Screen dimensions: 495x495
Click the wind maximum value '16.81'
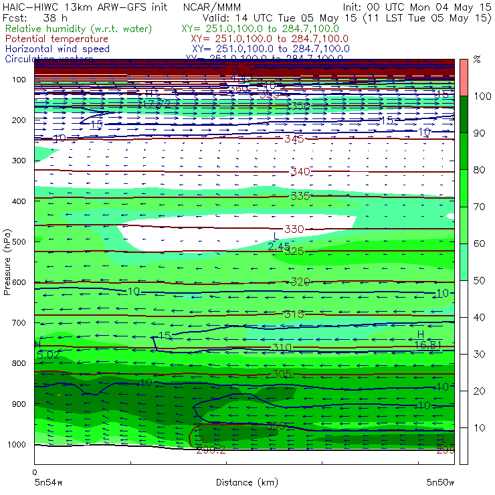[x=427, y=344]
